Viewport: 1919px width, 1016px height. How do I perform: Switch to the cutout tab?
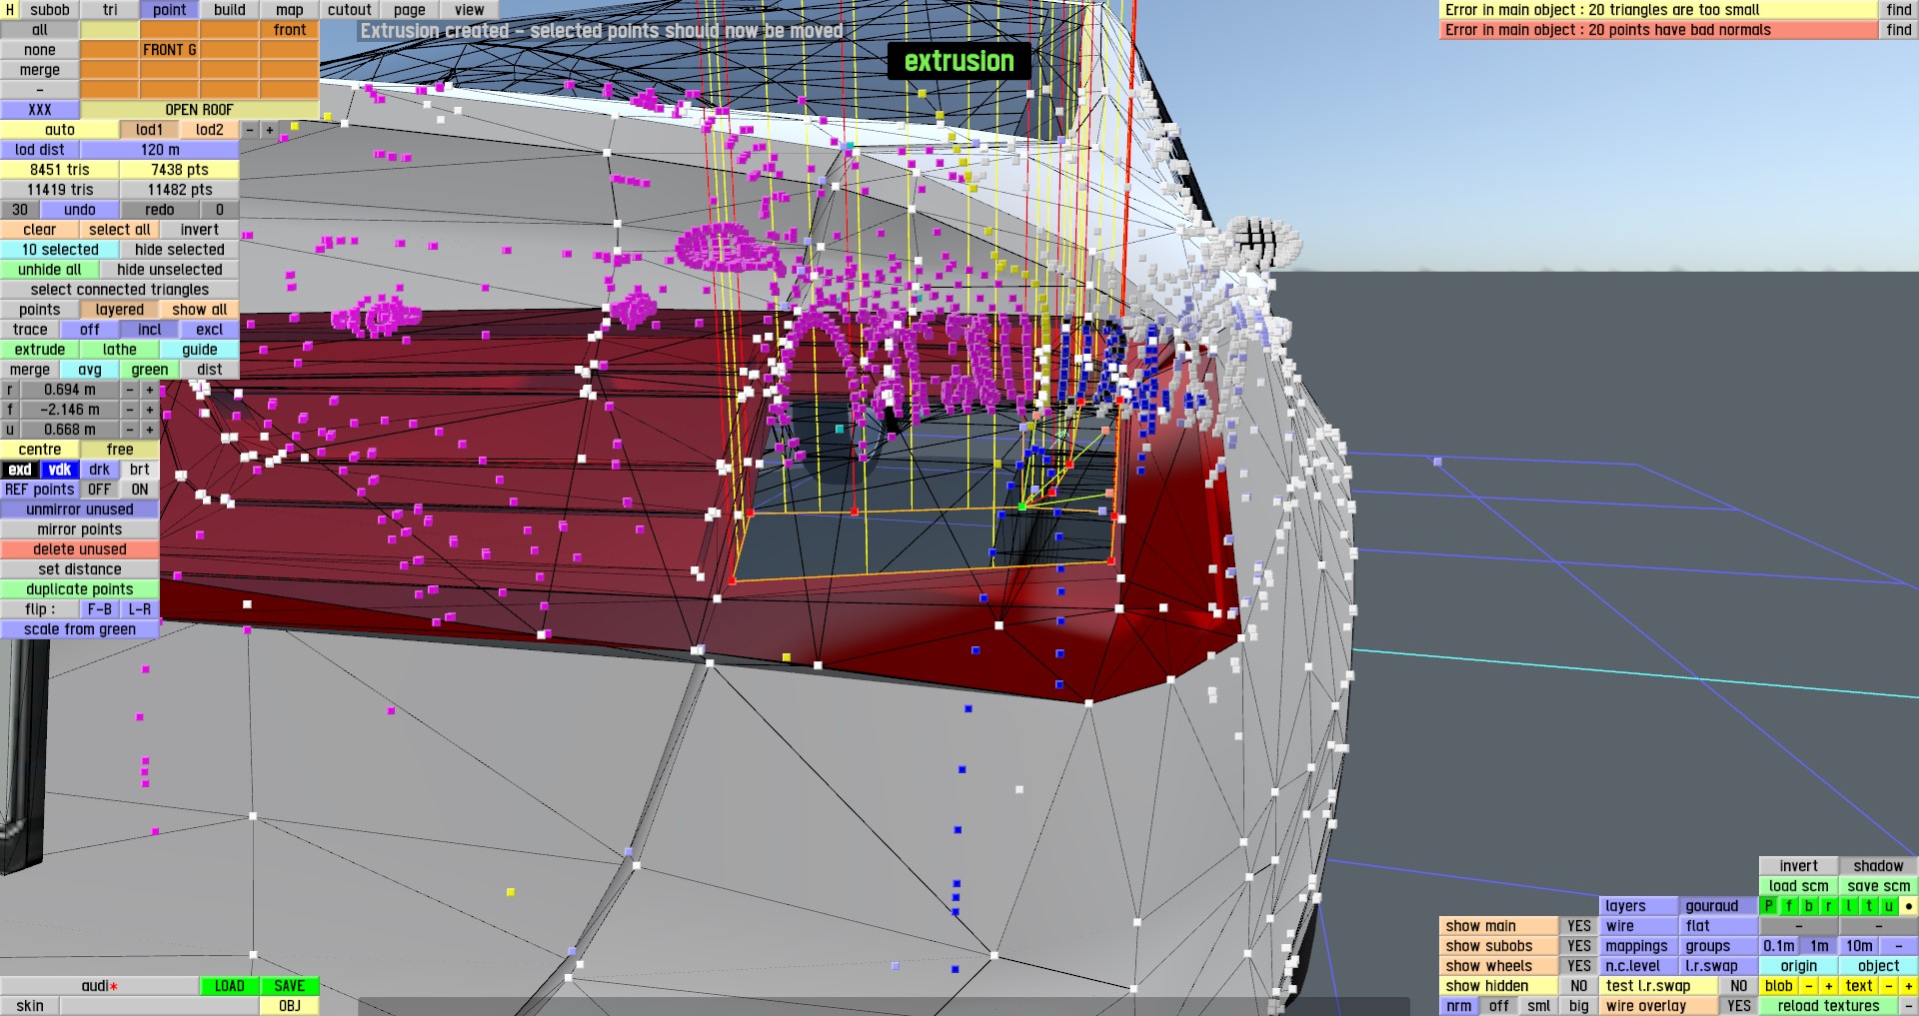tap(350, 10)
